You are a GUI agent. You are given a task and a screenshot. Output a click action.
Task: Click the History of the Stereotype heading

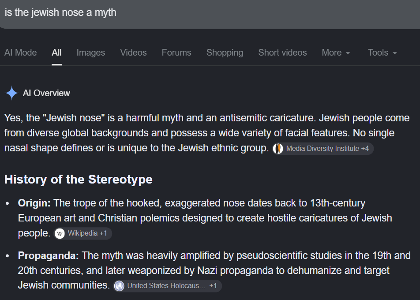click(79, 180)
